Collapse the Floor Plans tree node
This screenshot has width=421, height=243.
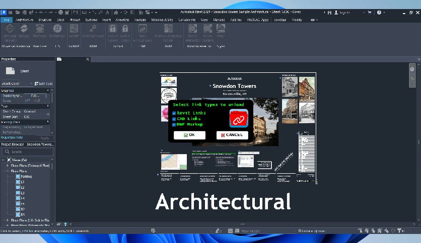tap(8, 171)
